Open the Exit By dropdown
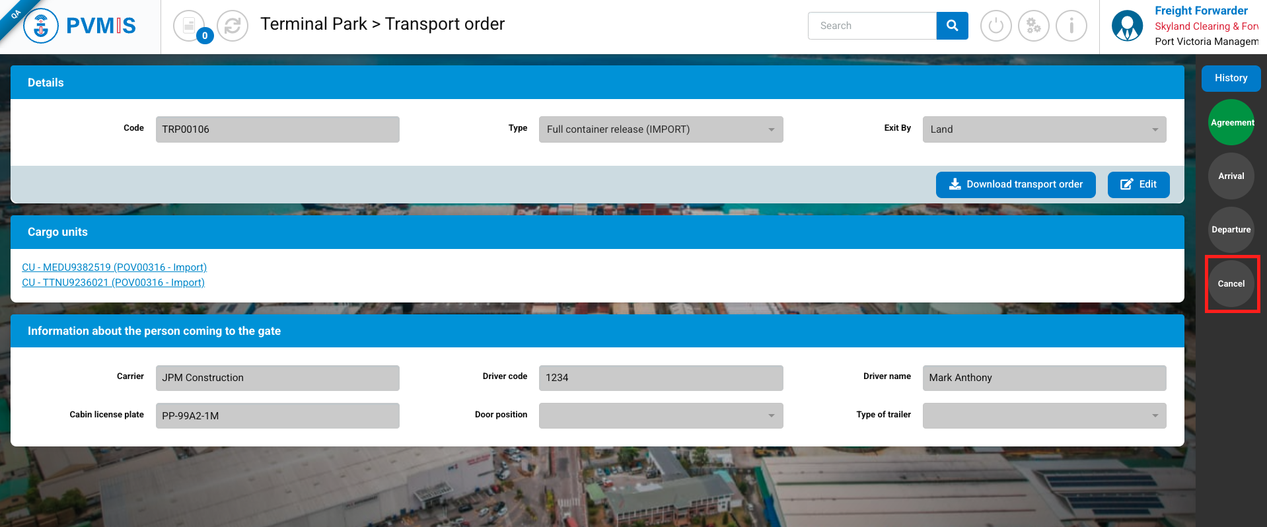Screen dimensions: 1267x527 coord(1044,129)
